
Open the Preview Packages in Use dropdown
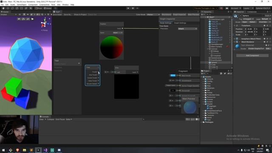tap(206, 8)
